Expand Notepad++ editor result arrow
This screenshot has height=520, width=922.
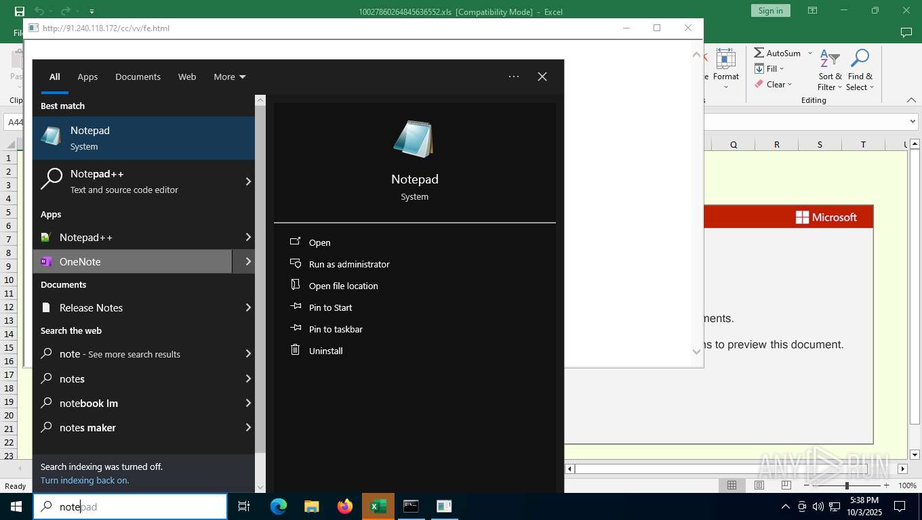(x=248, y=181)
